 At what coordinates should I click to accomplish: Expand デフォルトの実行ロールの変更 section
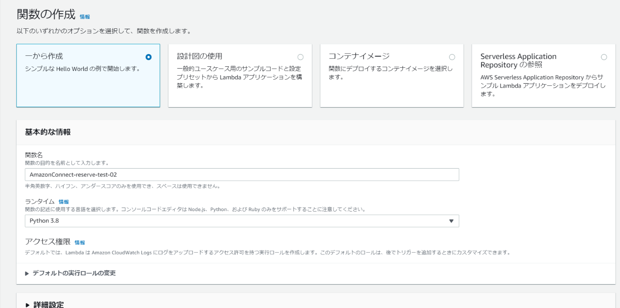tap(71, 273)
